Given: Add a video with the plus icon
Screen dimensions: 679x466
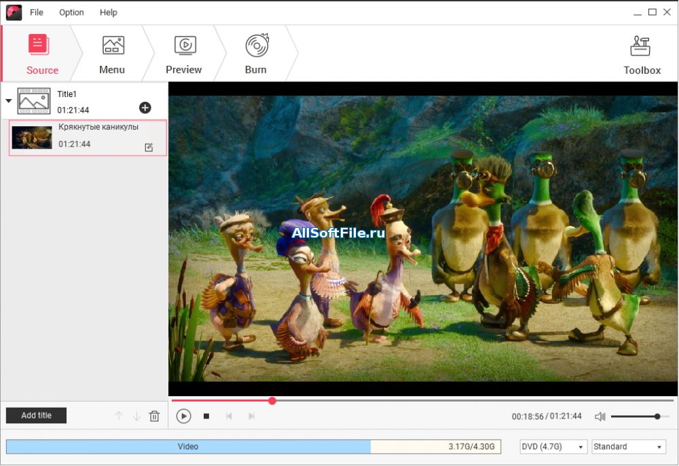Looking at the screenshot, I should point(145,108).
